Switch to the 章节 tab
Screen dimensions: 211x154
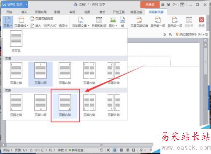[102, 12]
